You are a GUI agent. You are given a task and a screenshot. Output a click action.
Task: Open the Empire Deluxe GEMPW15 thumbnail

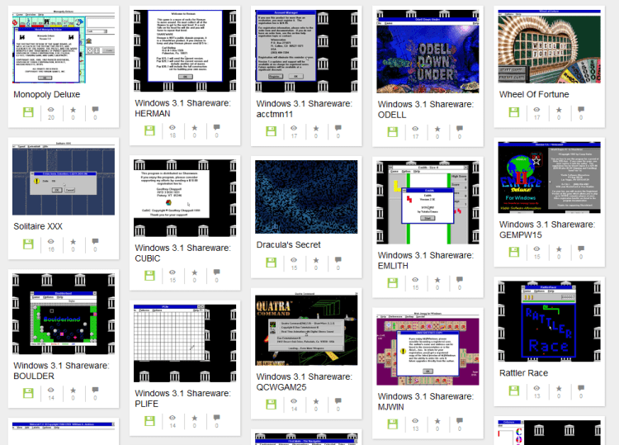(x=550, y=178)
